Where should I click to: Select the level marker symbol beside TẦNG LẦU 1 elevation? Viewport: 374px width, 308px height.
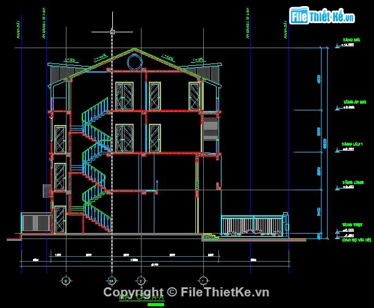337,150
